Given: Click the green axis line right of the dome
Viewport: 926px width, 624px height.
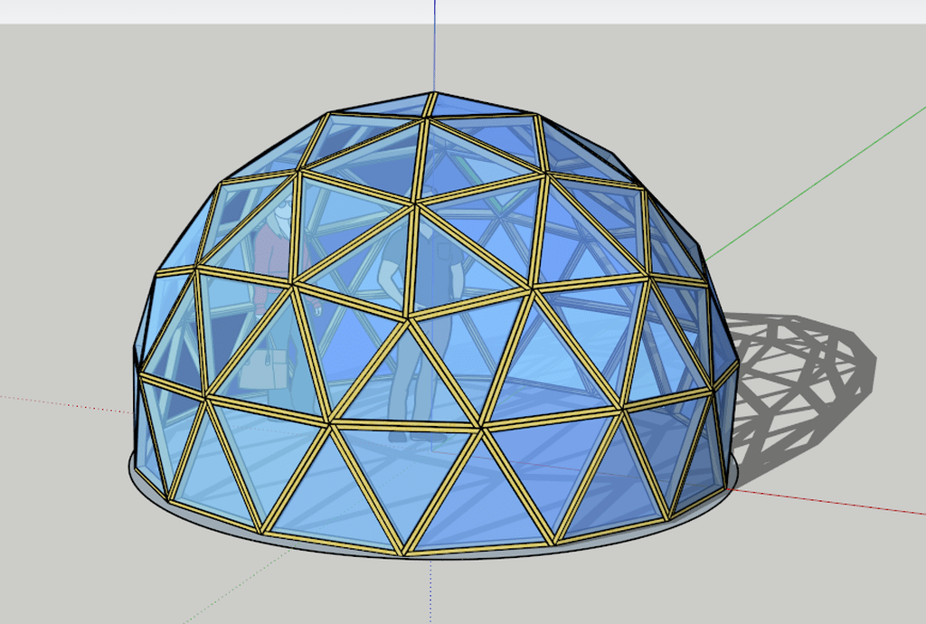Looking at the screenshot, I should (815, 184).
